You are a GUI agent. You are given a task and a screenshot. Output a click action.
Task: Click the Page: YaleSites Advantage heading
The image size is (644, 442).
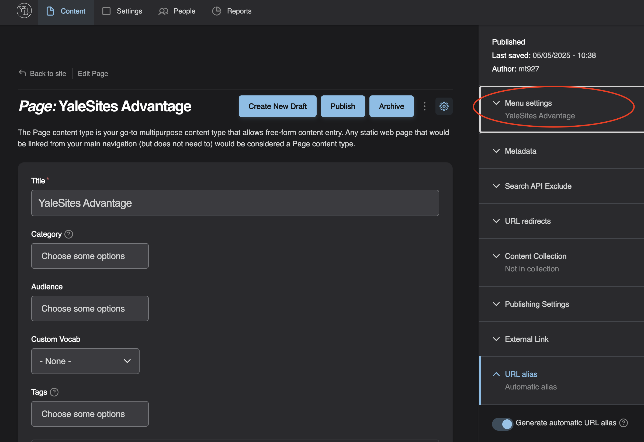105,106
